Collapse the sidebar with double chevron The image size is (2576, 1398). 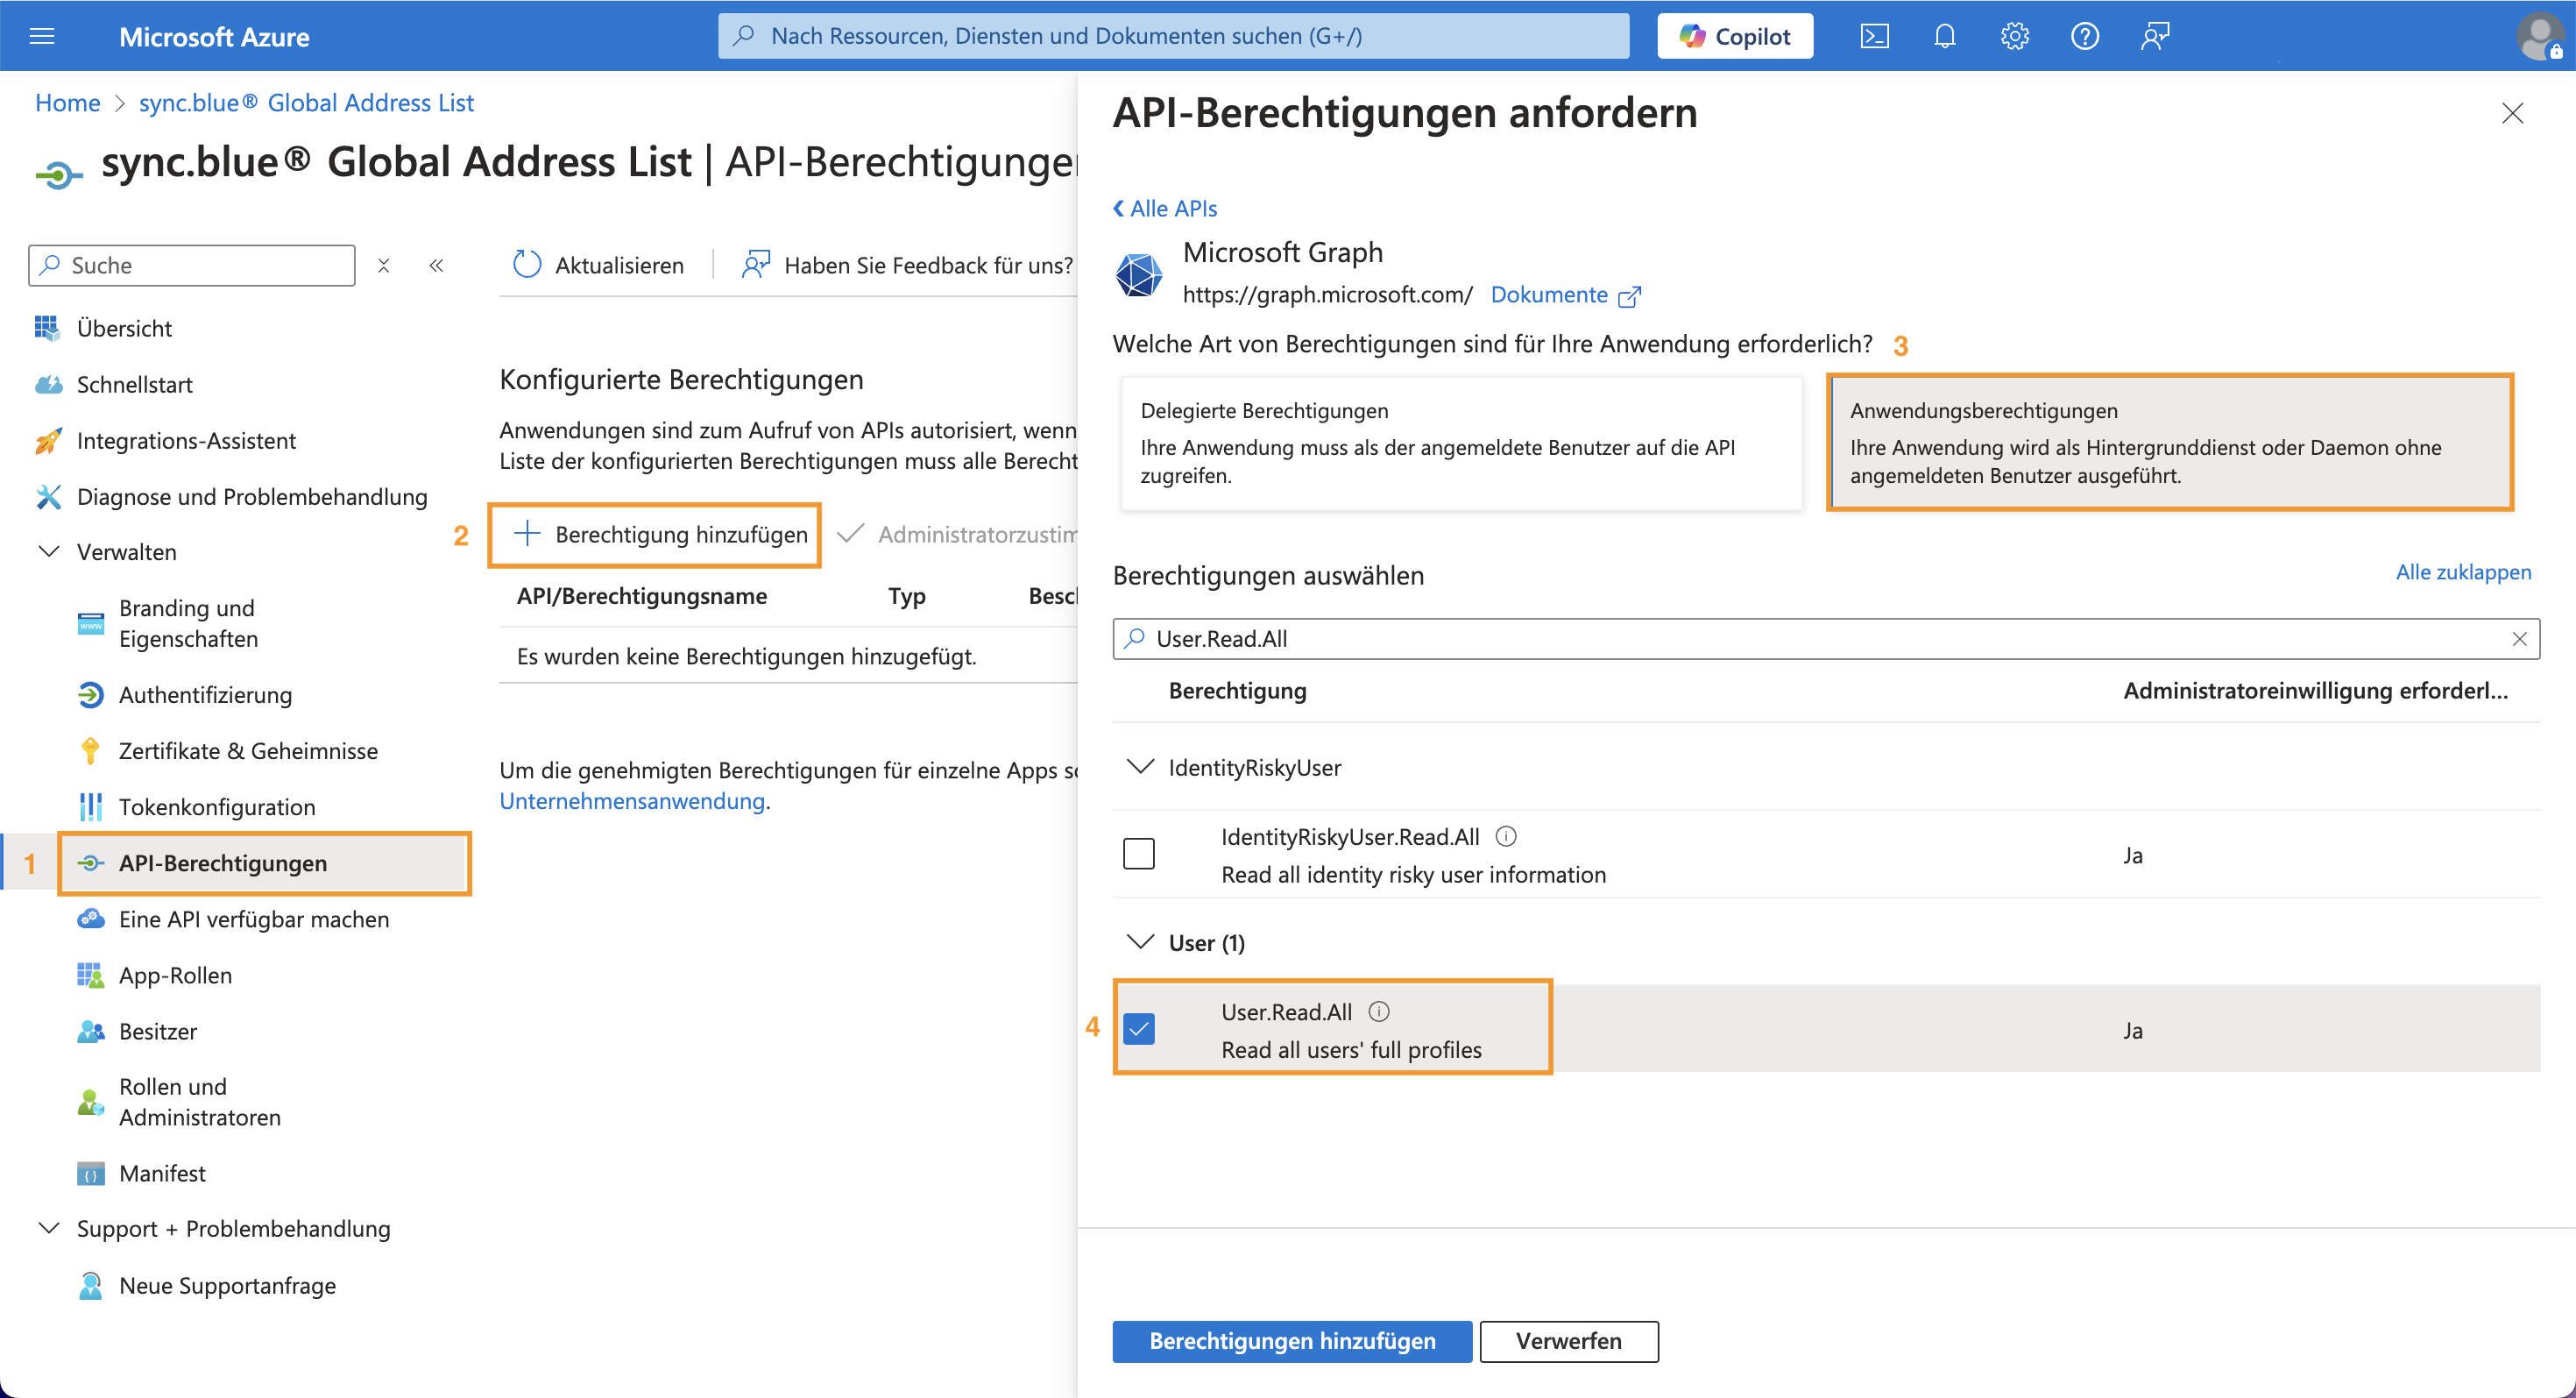click(436, 265)
